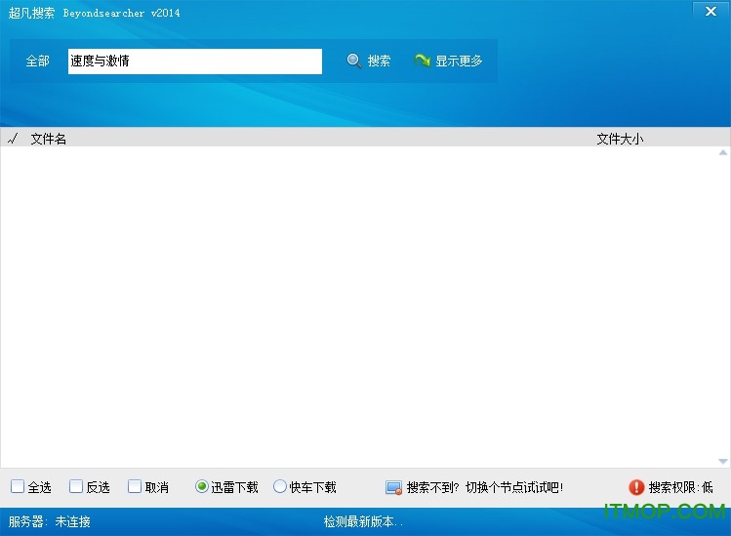Focus the search field containing 速度与激情

coord(194,62)
